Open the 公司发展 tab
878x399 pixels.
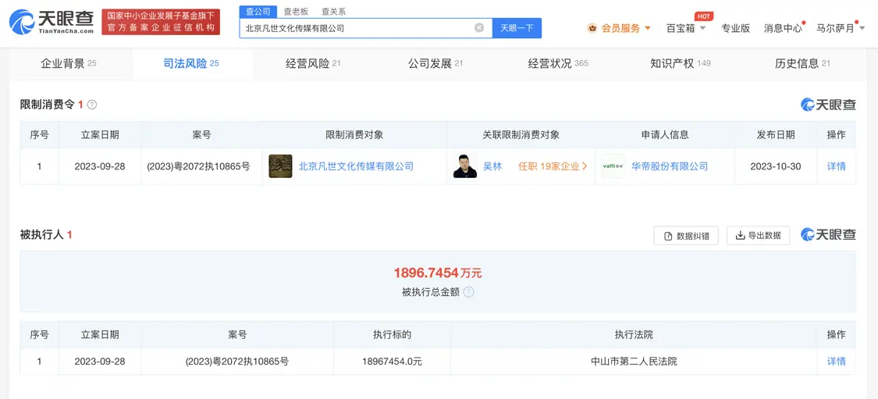tap(435, 64)
